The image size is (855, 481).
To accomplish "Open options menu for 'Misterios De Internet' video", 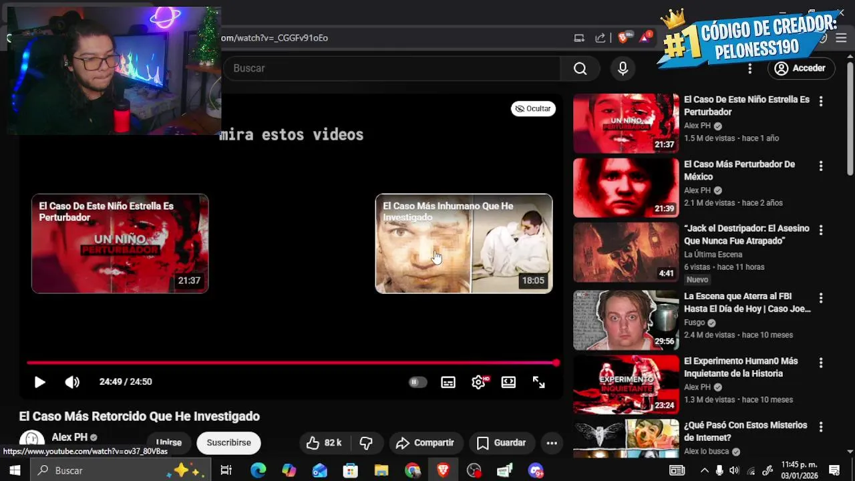I will tap(821, 427).
